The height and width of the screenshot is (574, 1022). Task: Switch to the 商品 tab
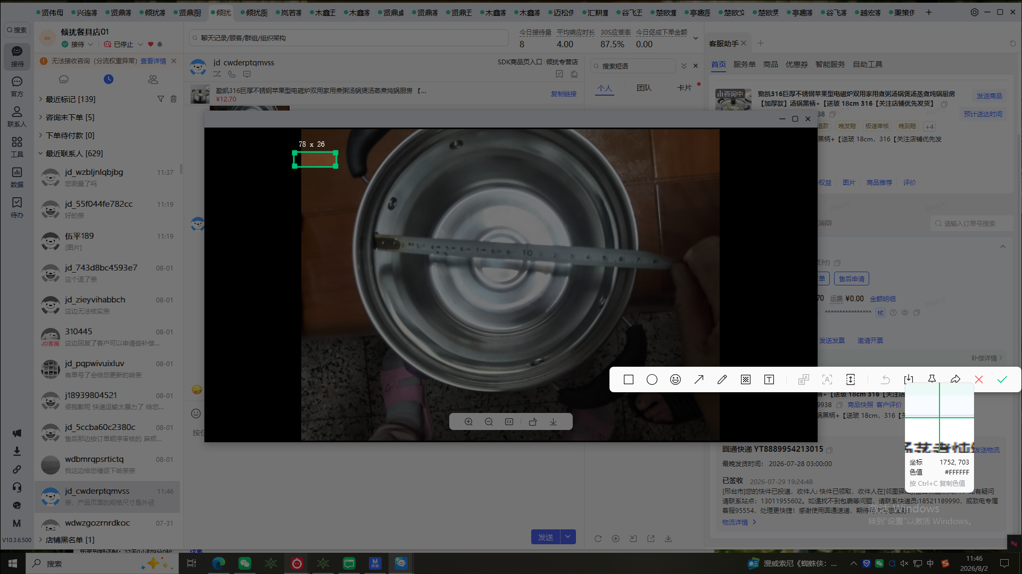(x=770, y=64)
